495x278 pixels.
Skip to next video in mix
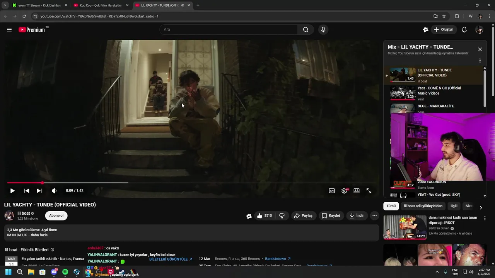pyautogui.click(x=39, y=191)
